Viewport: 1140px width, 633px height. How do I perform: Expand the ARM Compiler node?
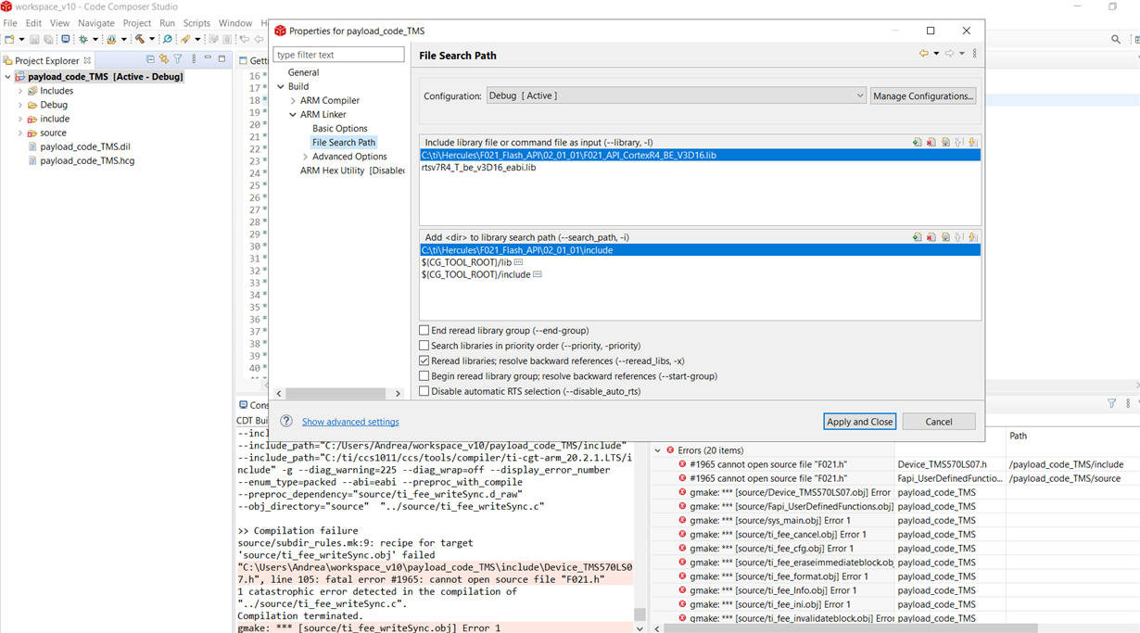point(293,100)
